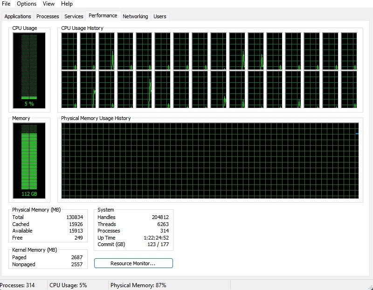Open the Options menu
373x290 pixels.
pyautogui.click(x=27, y=4)
